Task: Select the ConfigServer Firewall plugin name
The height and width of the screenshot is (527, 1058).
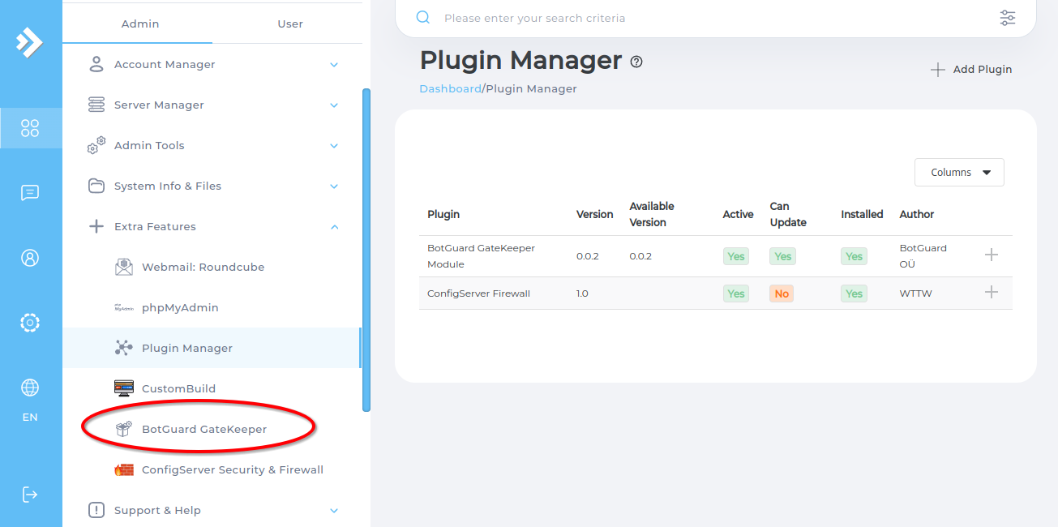Action: (x=478, y=293)
